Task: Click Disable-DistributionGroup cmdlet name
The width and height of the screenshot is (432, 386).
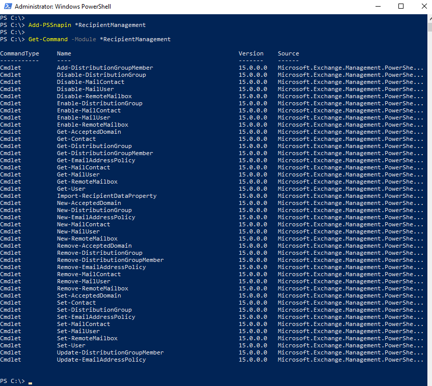Action: pyautogui.click(x=101, y=75)
